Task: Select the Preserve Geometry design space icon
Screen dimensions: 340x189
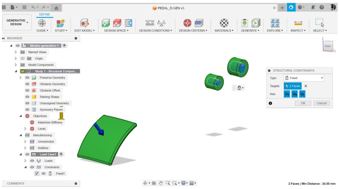Action: tap(106, 23)
